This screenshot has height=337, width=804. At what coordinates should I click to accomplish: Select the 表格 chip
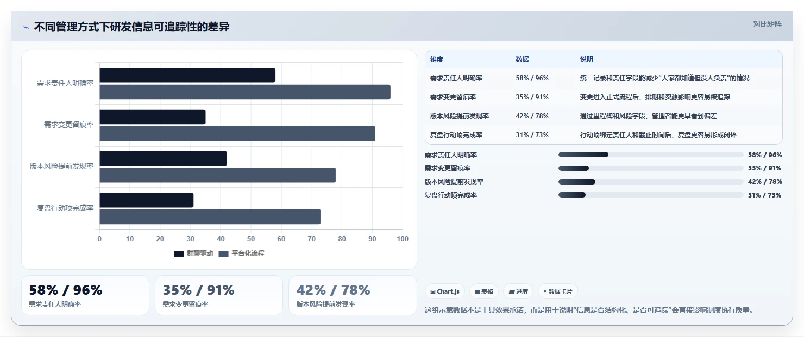pos(483,291)
